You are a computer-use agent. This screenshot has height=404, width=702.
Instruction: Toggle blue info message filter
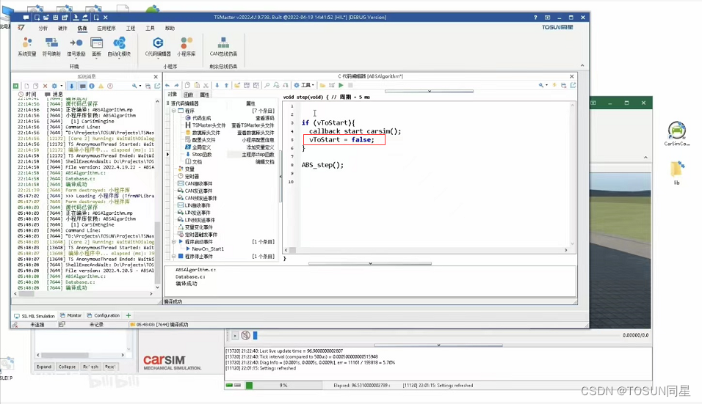91,86
